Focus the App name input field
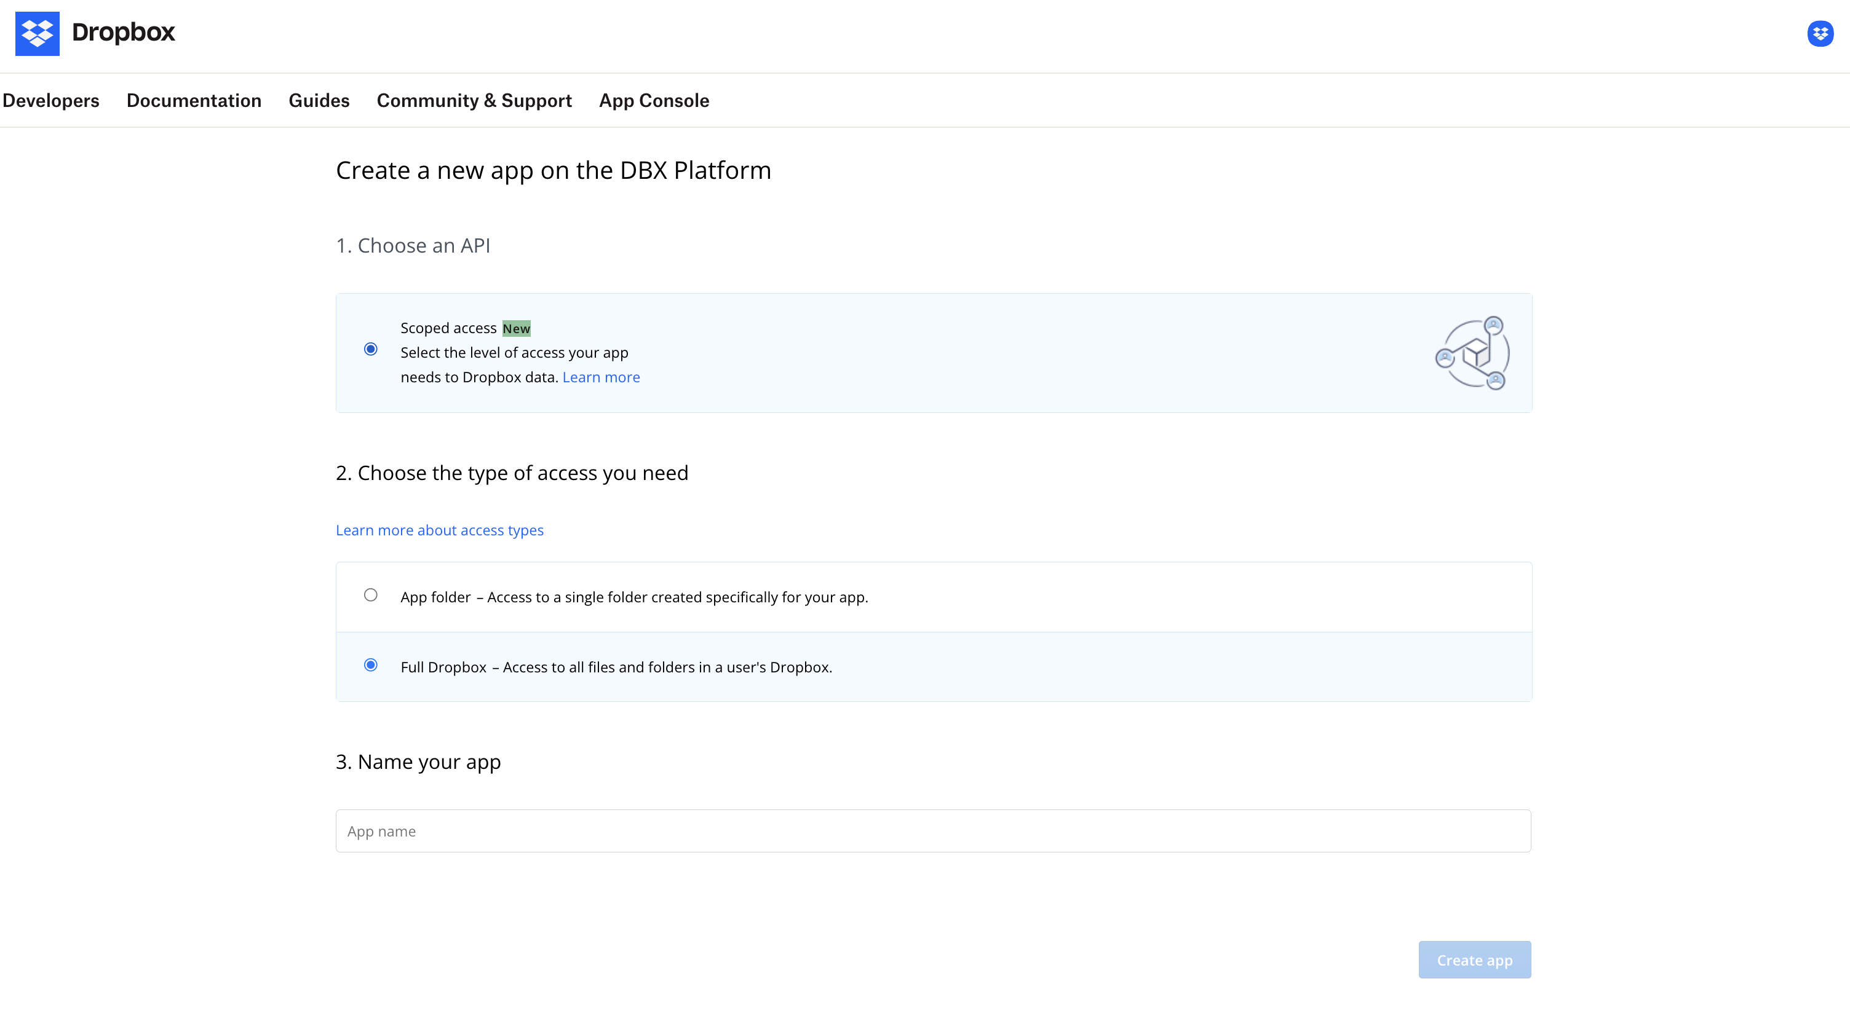Image resolution: width=1850 pixels, height=1019 pixels. pyautogui.click(x=933, y=831)
